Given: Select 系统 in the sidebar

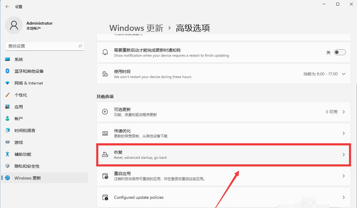Looking at the screenshot, I should pos(45,59).
